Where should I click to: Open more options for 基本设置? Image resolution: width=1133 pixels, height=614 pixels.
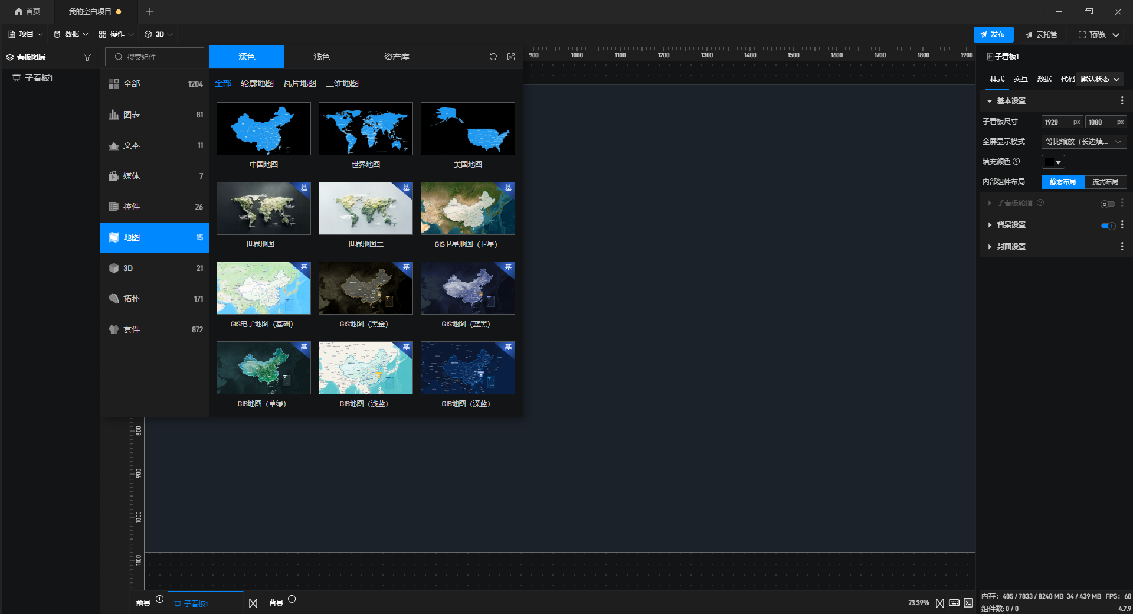1122,101
